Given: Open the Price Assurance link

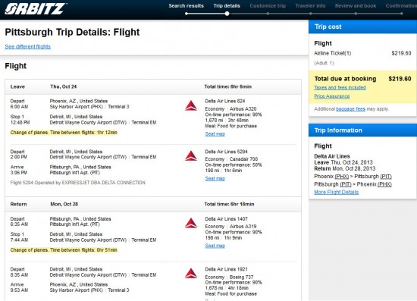Looking at the screenshot, I should point(332,96).
